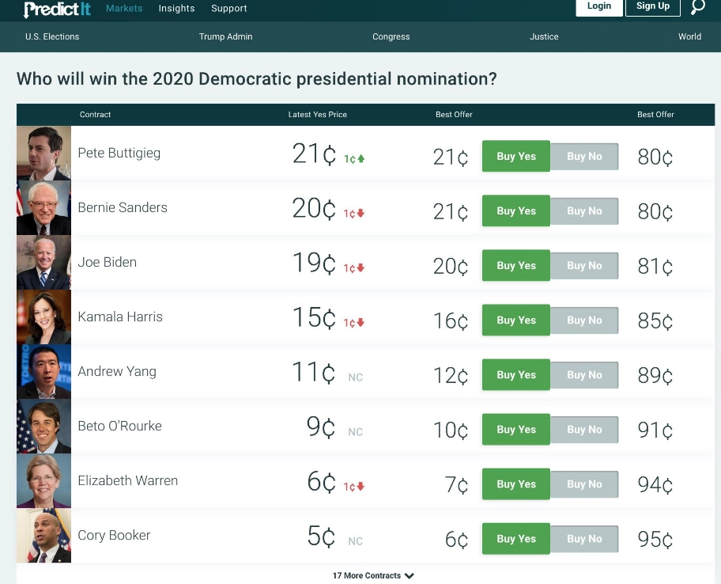Open the Kamala Harris contract photo
Screen dimensions: 721x584
(43, 317)
